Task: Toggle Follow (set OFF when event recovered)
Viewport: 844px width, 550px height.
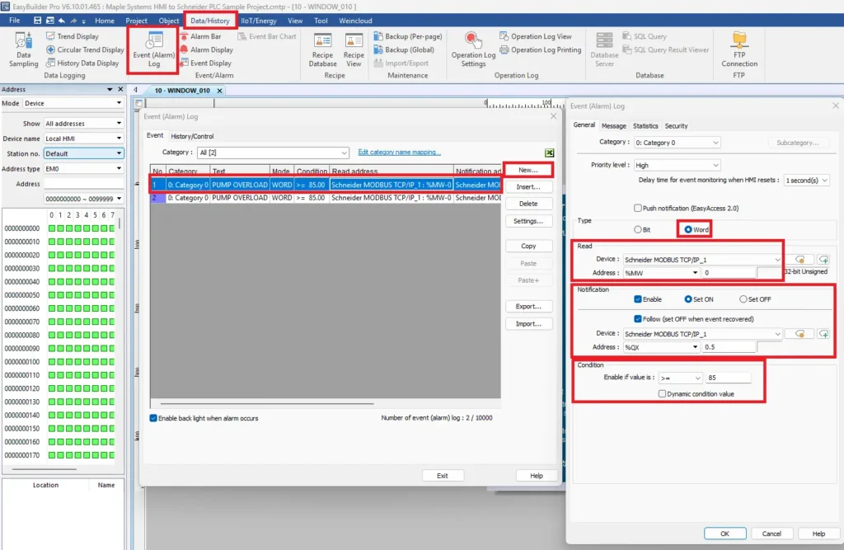Action: [638, 319]
